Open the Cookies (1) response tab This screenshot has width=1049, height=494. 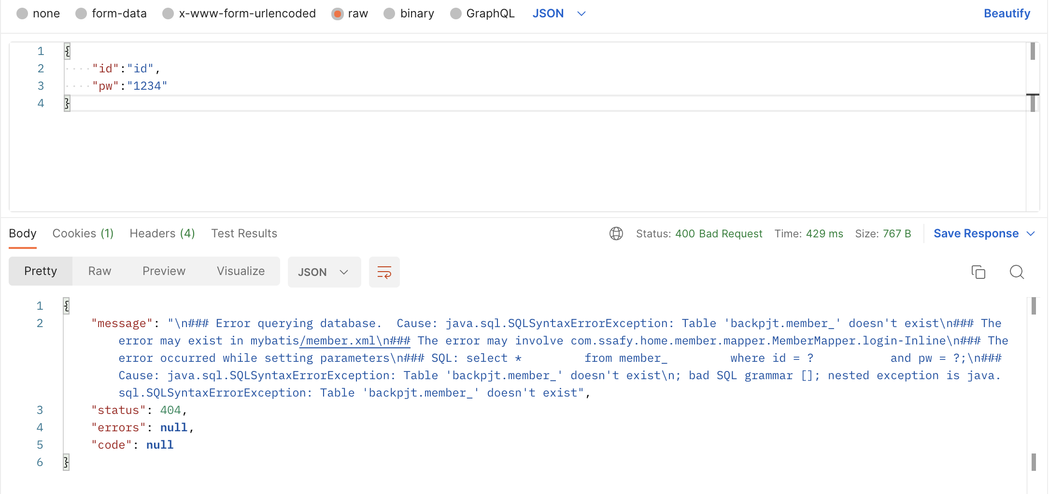pyautogui.click(x=83, y=233)
